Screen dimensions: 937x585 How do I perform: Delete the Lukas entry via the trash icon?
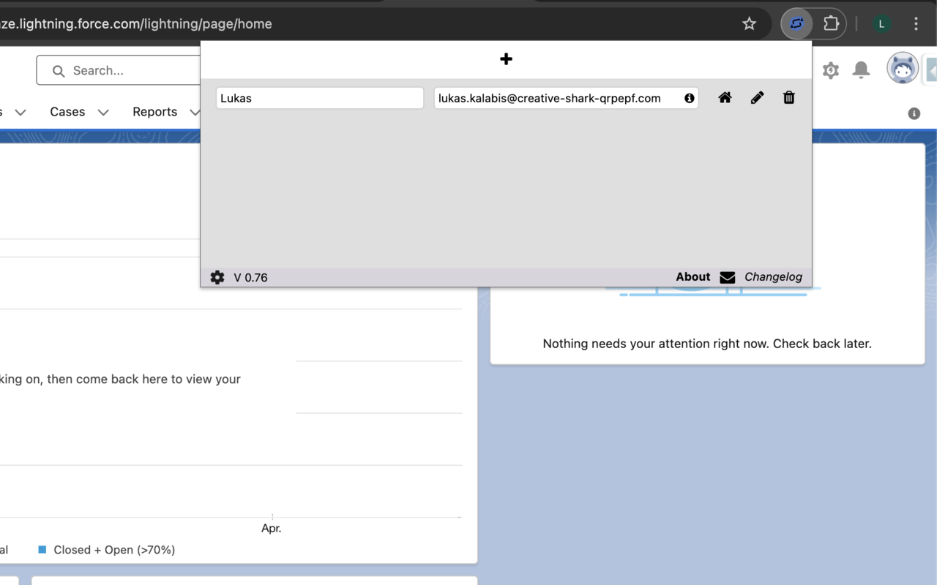pos(789,97)
